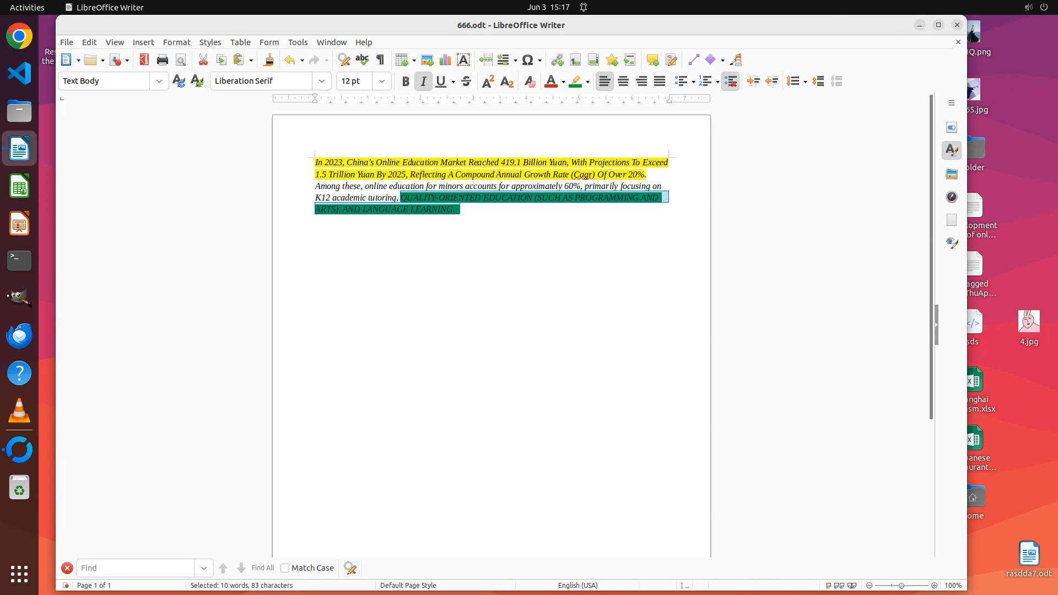1058x595 pixels.
Task: Expand the font name dropdown
Action: click(322, 81)
